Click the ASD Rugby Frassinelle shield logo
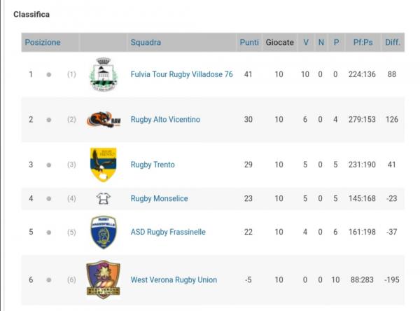This screenshot has width=420, height=311. (x=104, y=232)
